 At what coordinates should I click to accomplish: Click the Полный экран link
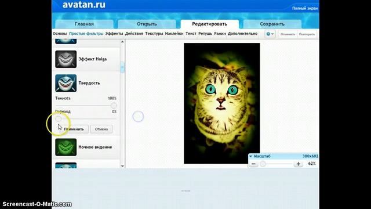[305, 8]
